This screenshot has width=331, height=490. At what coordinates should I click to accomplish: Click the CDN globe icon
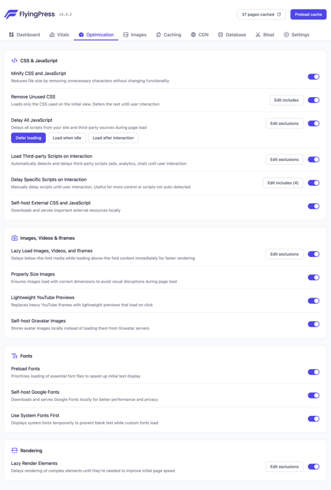point(193,35)
